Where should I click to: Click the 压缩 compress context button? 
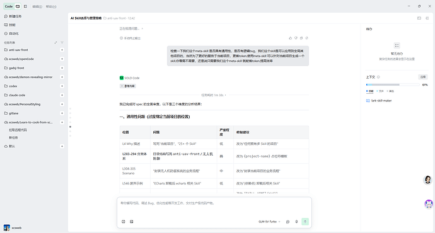(423, 77)
